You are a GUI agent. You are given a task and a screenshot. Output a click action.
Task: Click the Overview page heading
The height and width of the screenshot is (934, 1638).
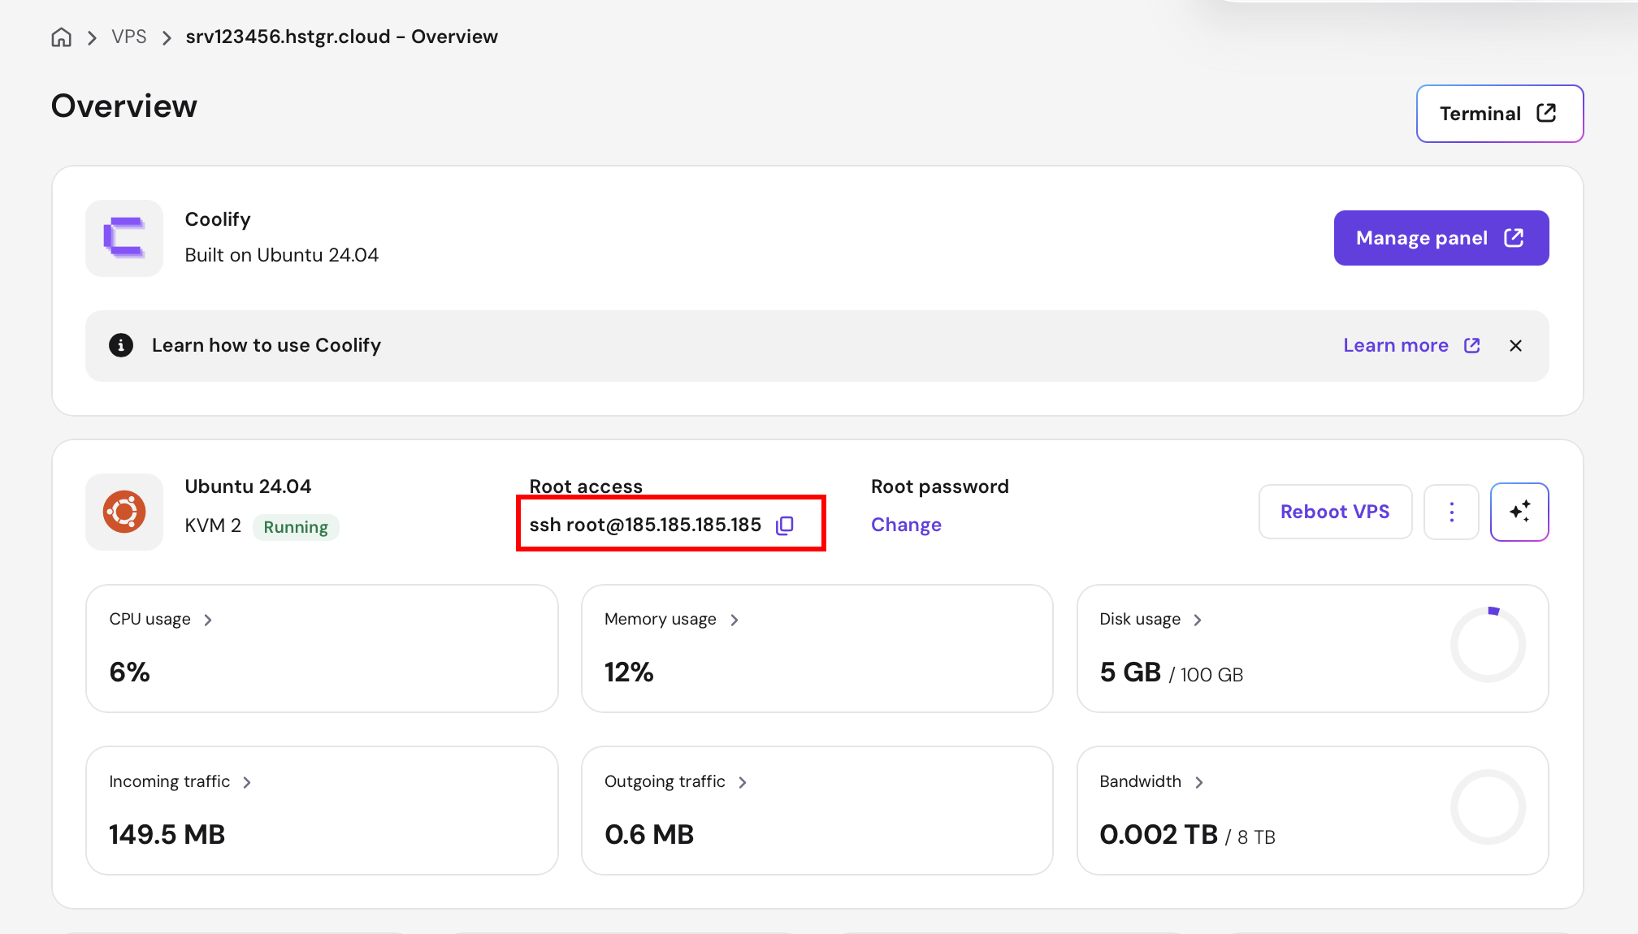point(124,106)
